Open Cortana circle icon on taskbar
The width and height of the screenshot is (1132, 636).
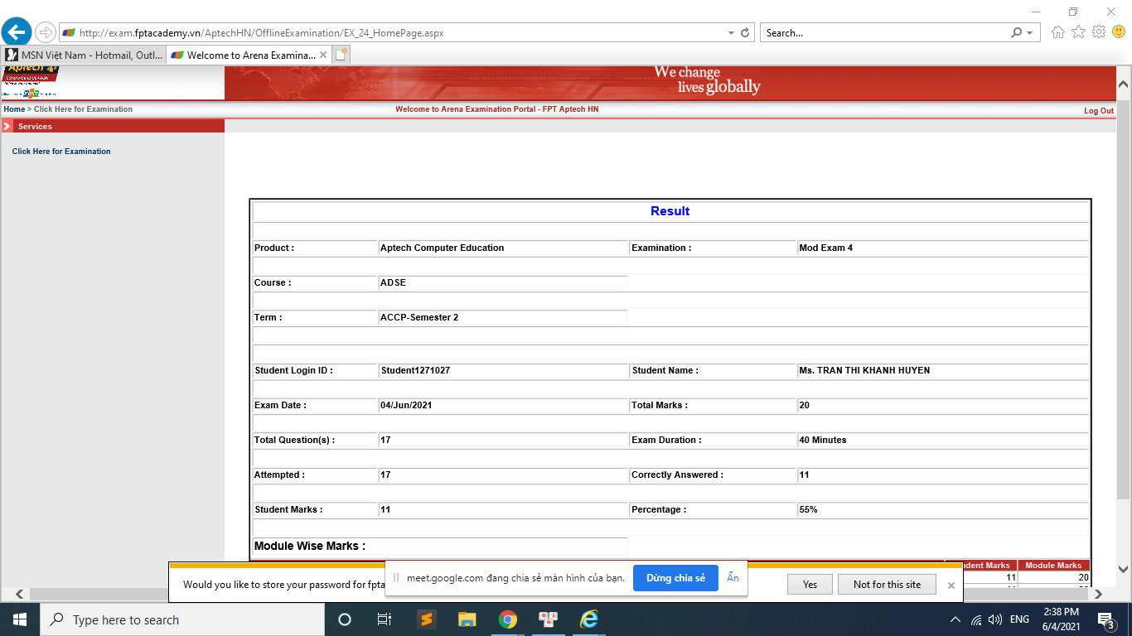pos(345,619)
